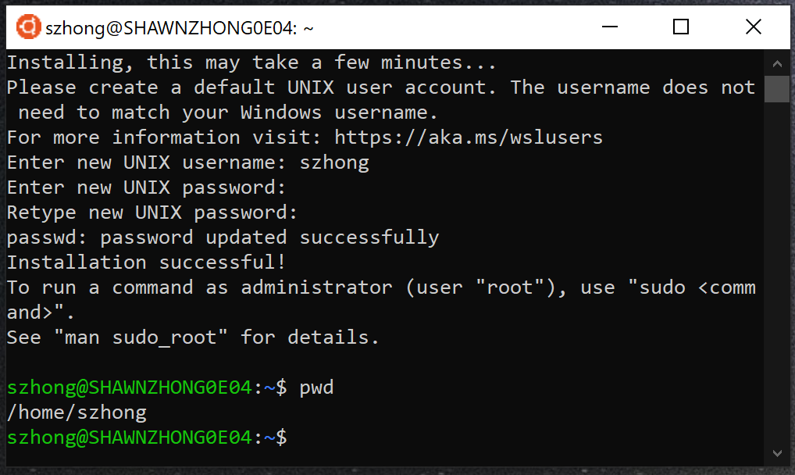Image resolution: width=795 pixels, height=475 pixels.
Task: Click the scrollbar up arrow
Action: [x=776, y=62]
